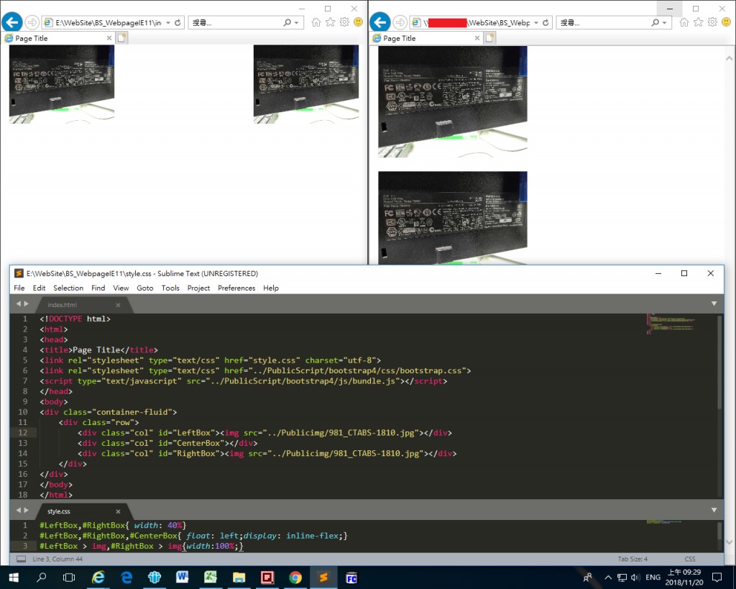Image resolution: width=736 pixels, height=589 pixels.
Task: Open Excel from the taskbar
Action: point(211,577)
